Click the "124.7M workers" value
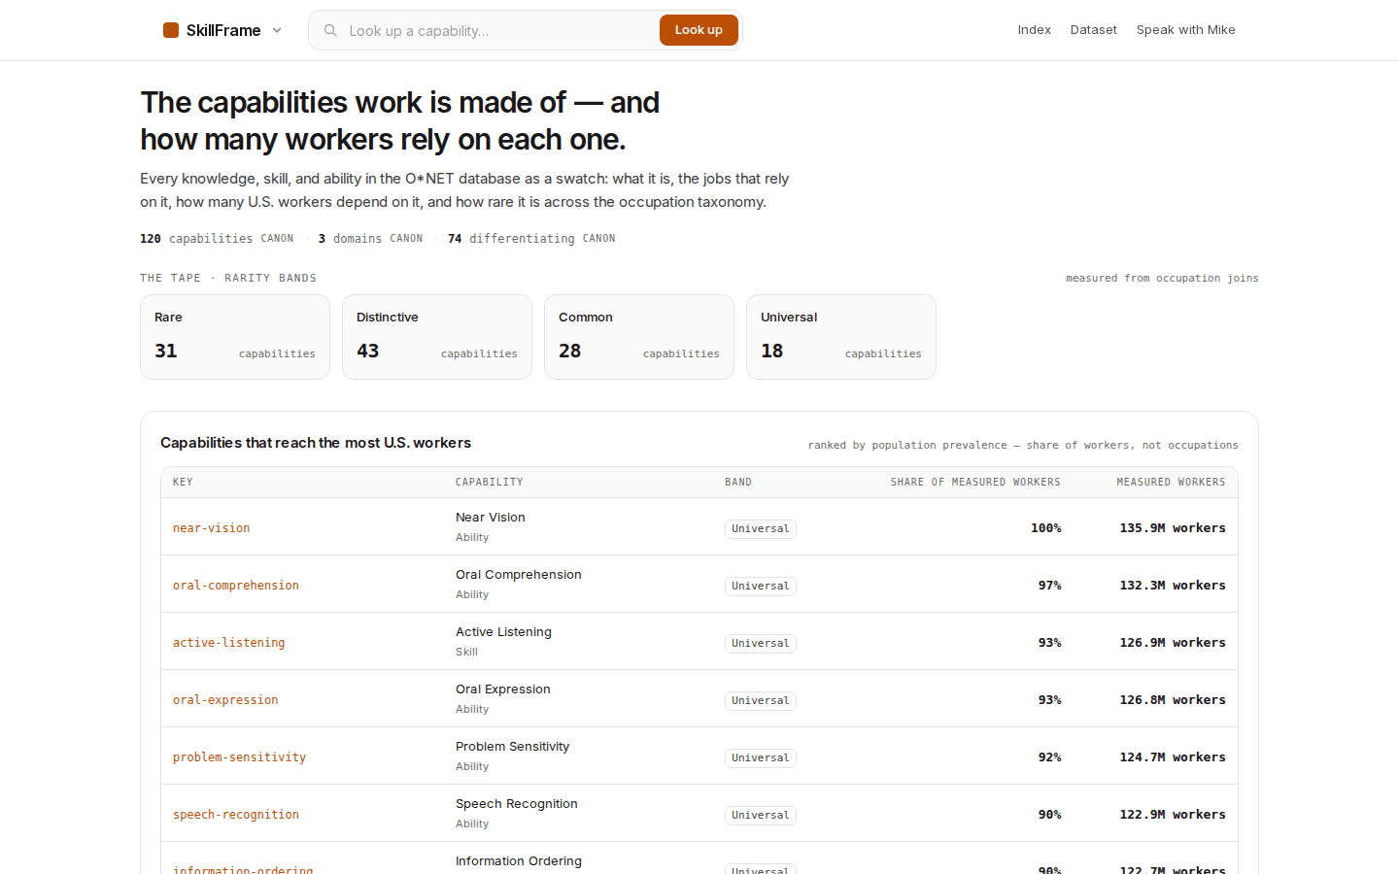The height and width of the screenshot is (874, 1399). coord(1173,757)
